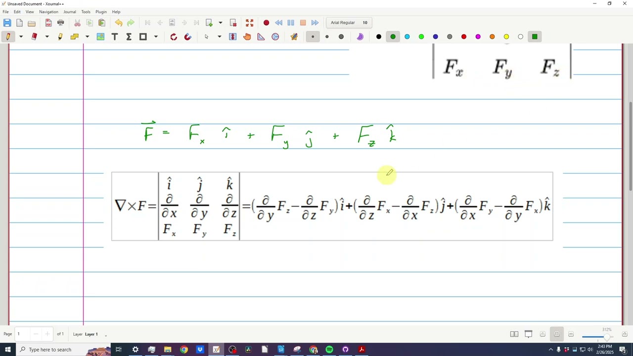Open the insert page dropdown arrow
This screenshot has width=633, height=356.
[221, 23]
